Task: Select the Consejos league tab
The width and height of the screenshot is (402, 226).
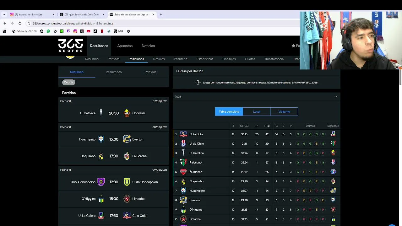Action: 229,59
